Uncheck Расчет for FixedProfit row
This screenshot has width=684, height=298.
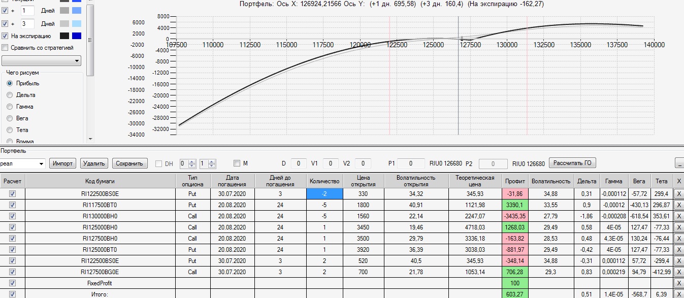click(x=13, y=283)
